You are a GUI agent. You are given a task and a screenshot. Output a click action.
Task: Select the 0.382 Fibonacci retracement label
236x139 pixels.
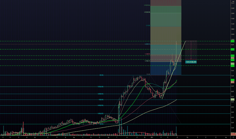[100, 94]
